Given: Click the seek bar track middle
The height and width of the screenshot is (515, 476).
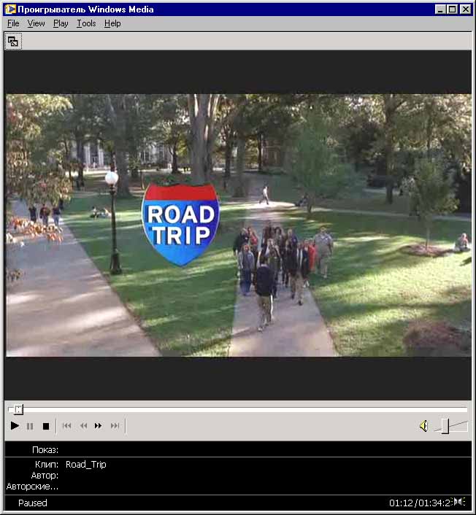Looking at the screenshot, I should pos(238,409).
